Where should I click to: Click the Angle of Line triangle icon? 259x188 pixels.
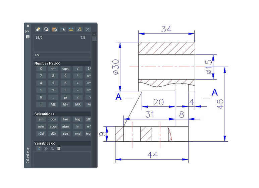tap(80, 30)
